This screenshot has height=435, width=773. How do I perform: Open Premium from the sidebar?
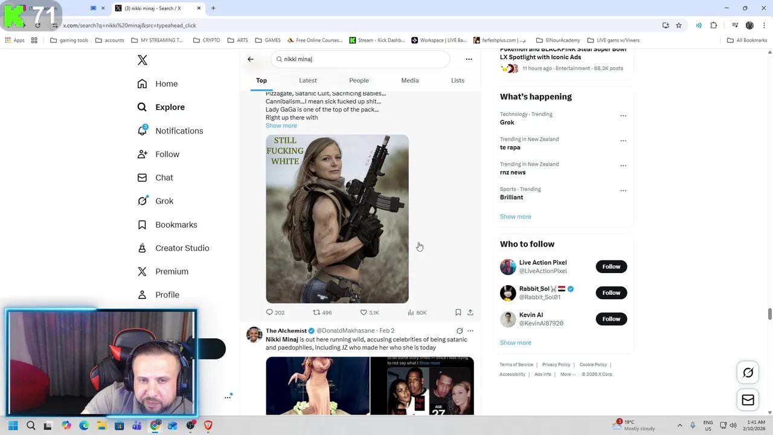pyautogui.click(x=163, y=272)
